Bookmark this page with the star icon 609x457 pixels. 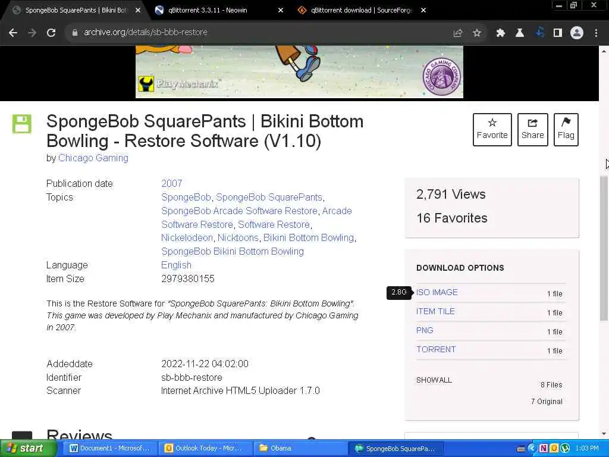tap(477, 33)
